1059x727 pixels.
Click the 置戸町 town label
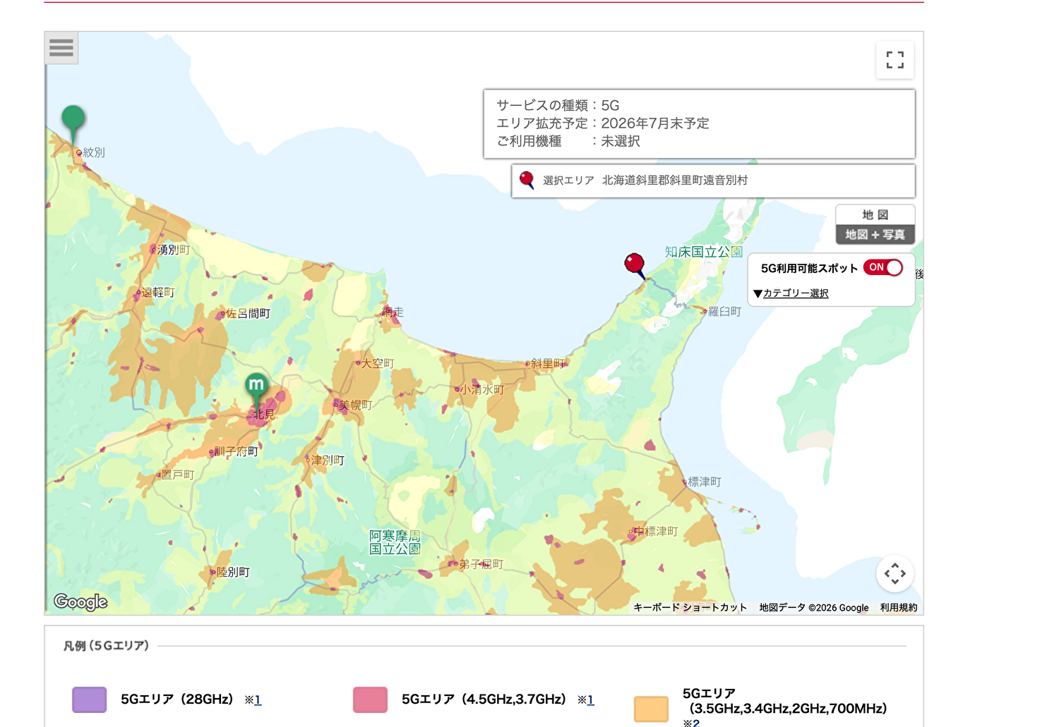click(177, 475)
